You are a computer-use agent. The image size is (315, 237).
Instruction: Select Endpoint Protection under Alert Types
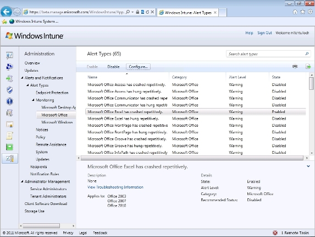point(52,93)
